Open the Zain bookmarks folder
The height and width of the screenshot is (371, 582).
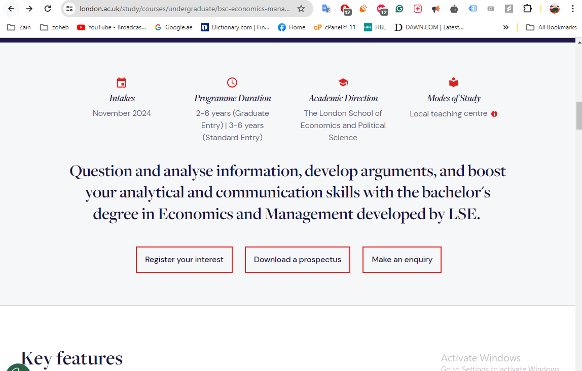19,27
